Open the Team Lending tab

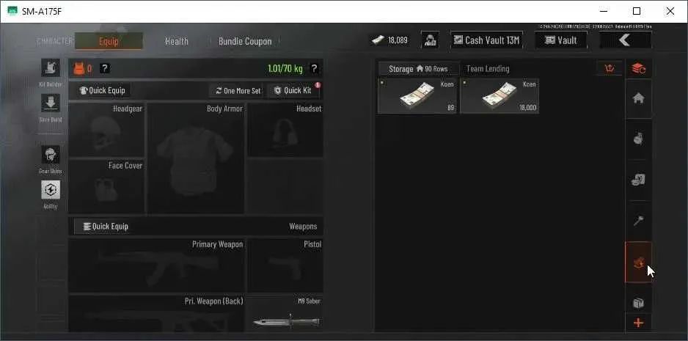pos(488,69)
